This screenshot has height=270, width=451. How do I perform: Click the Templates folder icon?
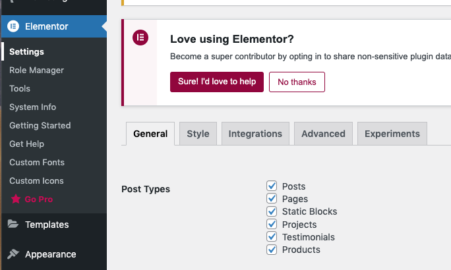tap(13, 225)
